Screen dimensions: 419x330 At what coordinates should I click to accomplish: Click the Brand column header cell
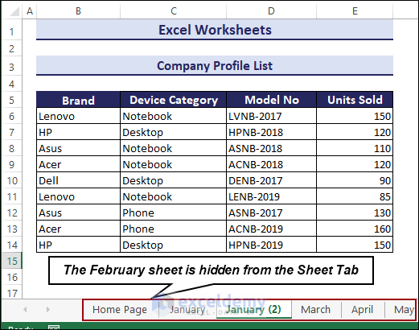(x=78, y=100)
